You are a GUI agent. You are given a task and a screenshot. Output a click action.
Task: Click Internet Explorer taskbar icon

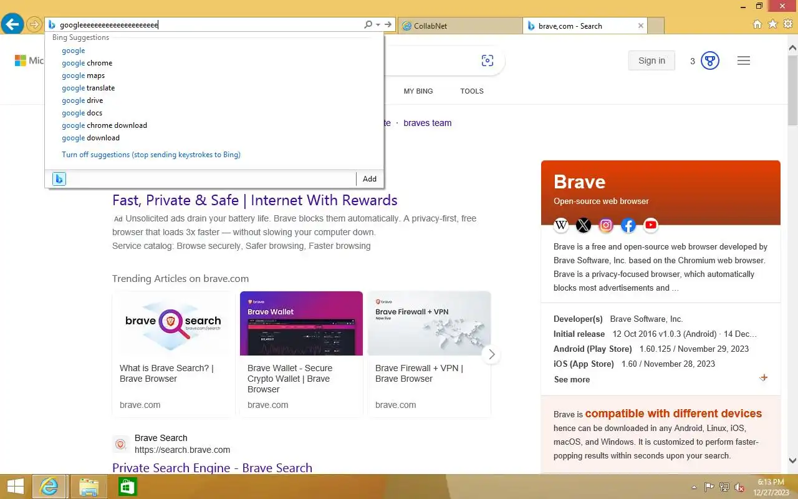[49, 487]
